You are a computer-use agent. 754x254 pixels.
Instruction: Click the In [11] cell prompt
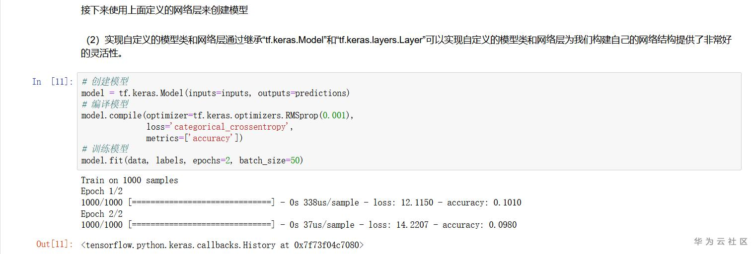(x=52, y=82)
